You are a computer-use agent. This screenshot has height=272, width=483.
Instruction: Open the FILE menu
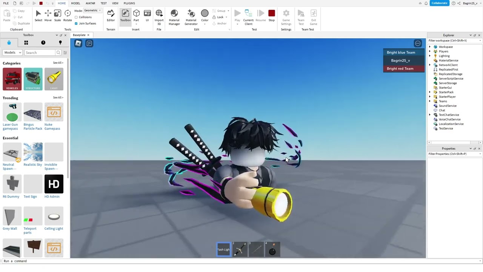pyautogui.click(x=6, y=3)
